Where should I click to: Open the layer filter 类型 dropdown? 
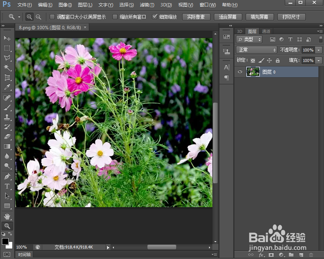249,39
